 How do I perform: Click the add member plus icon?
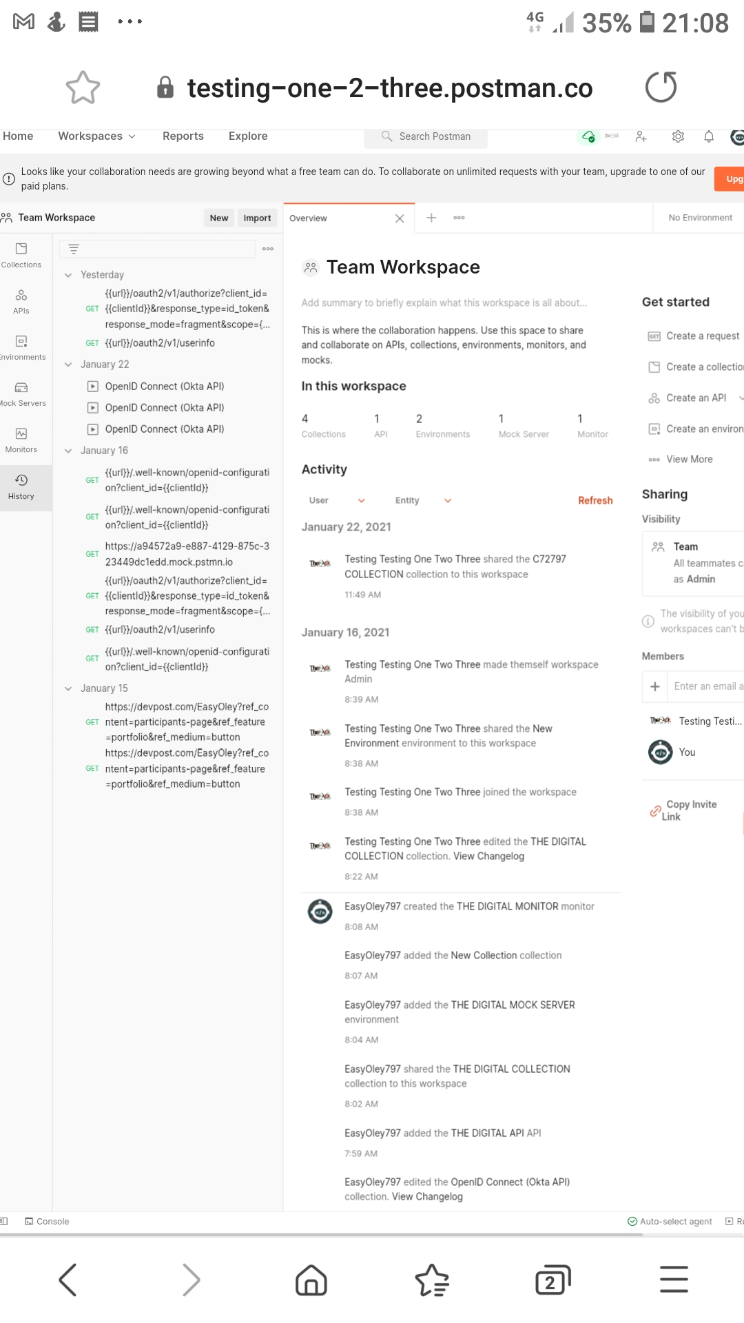coord(655,686)
